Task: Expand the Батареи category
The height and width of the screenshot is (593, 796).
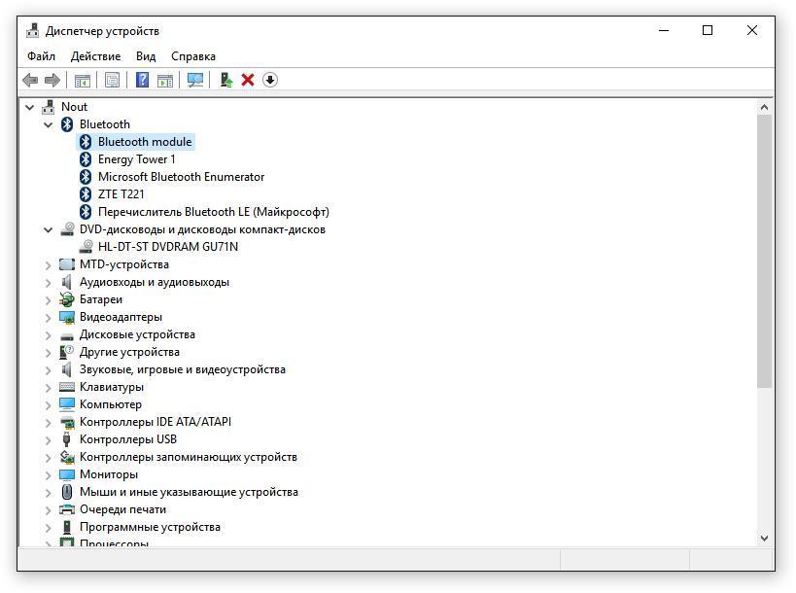Action: pos(49,300)
